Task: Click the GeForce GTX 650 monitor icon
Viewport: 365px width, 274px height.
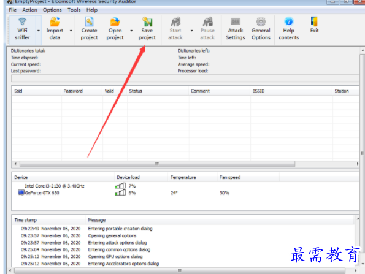Action: tap(21, 192)
